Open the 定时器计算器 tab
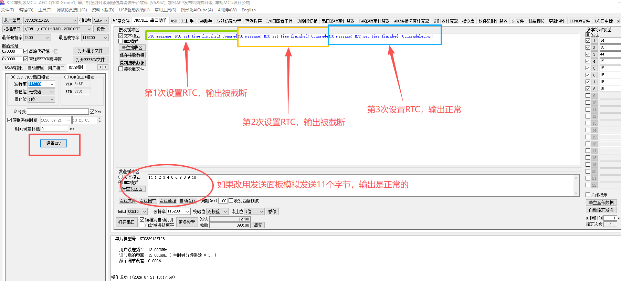 (x=445, y=21)
